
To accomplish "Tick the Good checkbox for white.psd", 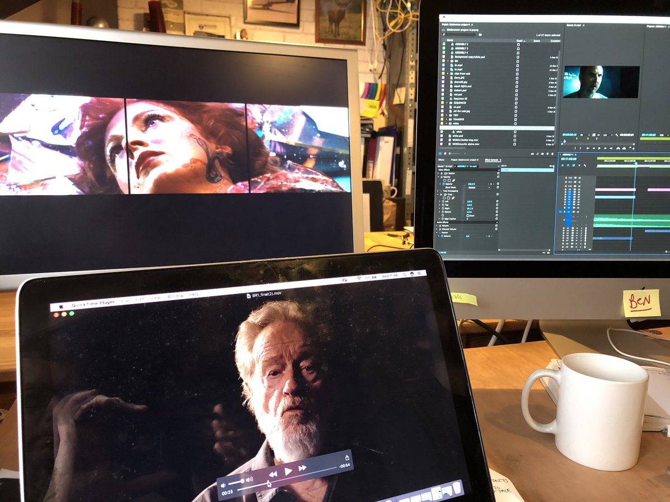I will (515, 136).
